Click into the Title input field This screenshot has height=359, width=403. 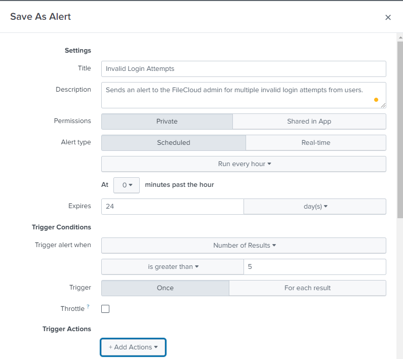point(244,69)
